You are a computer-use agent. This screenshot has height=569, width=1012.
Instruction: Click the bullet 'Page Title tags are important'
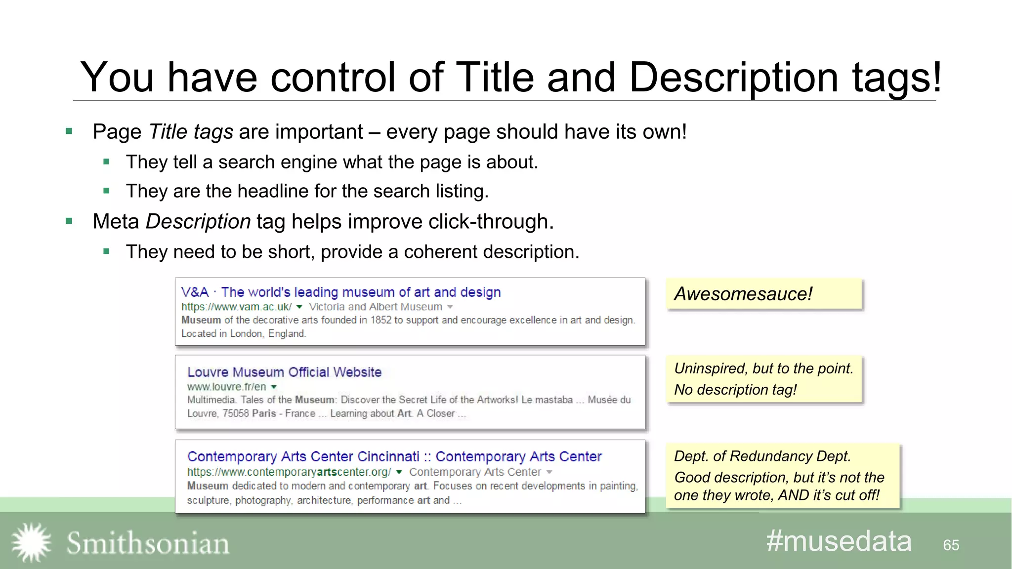point(389,132)
